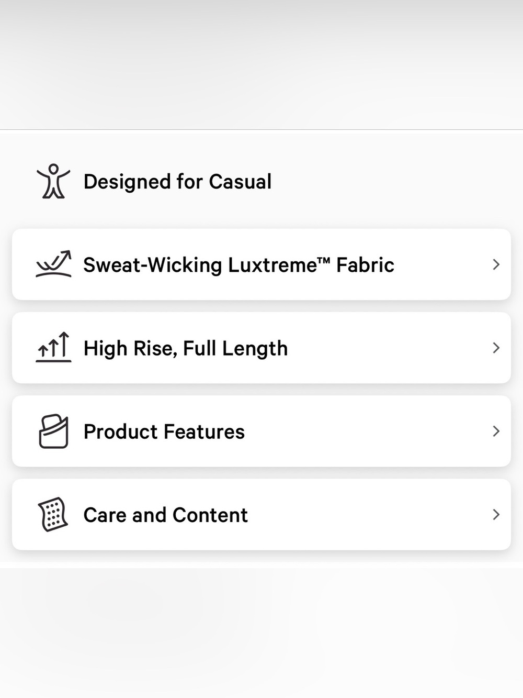
Task: Click the high rise arrows icon
Action: (x=53, y=347)
